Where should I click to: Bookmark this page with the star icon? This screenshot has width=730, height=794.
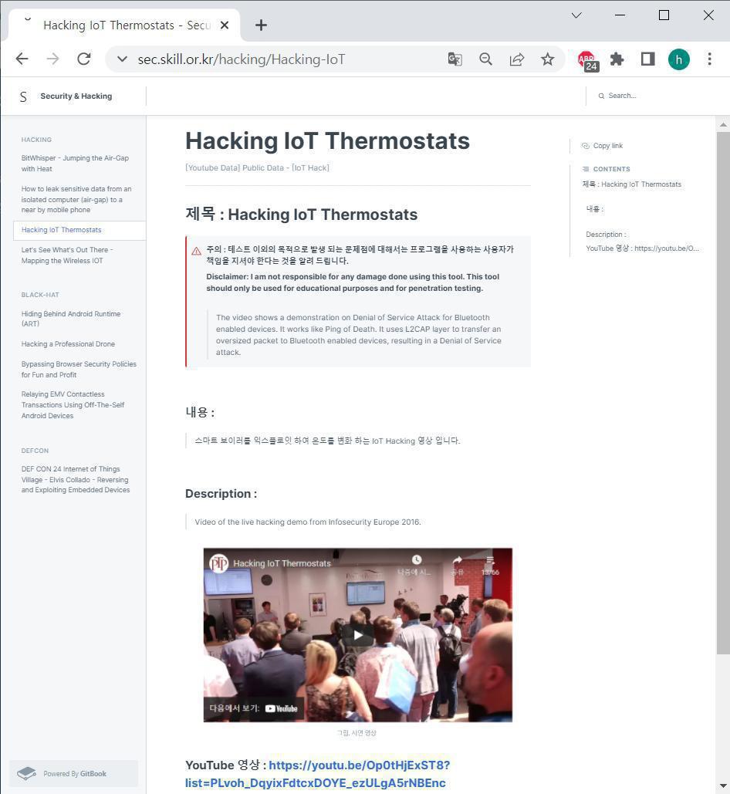[547, 59]
